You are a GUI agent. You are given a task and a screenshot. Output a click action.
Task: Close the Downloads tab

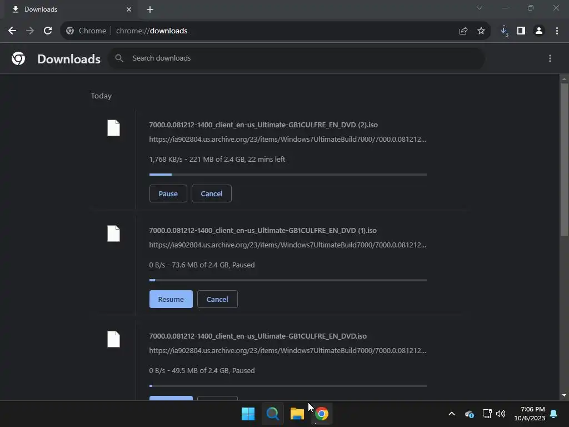pos(129,9)
